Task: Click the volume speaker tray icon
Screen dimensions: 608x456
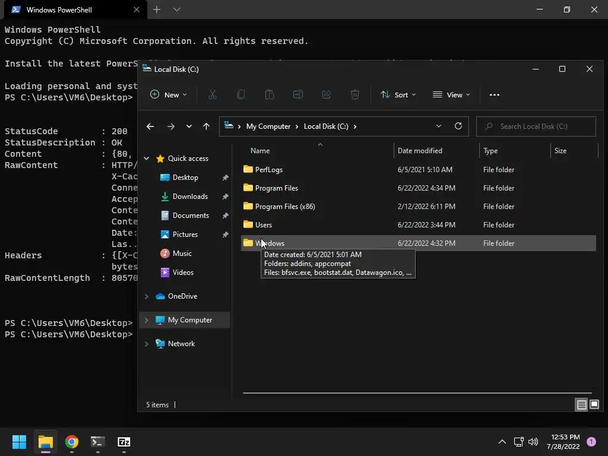Action: click(533, 442)
